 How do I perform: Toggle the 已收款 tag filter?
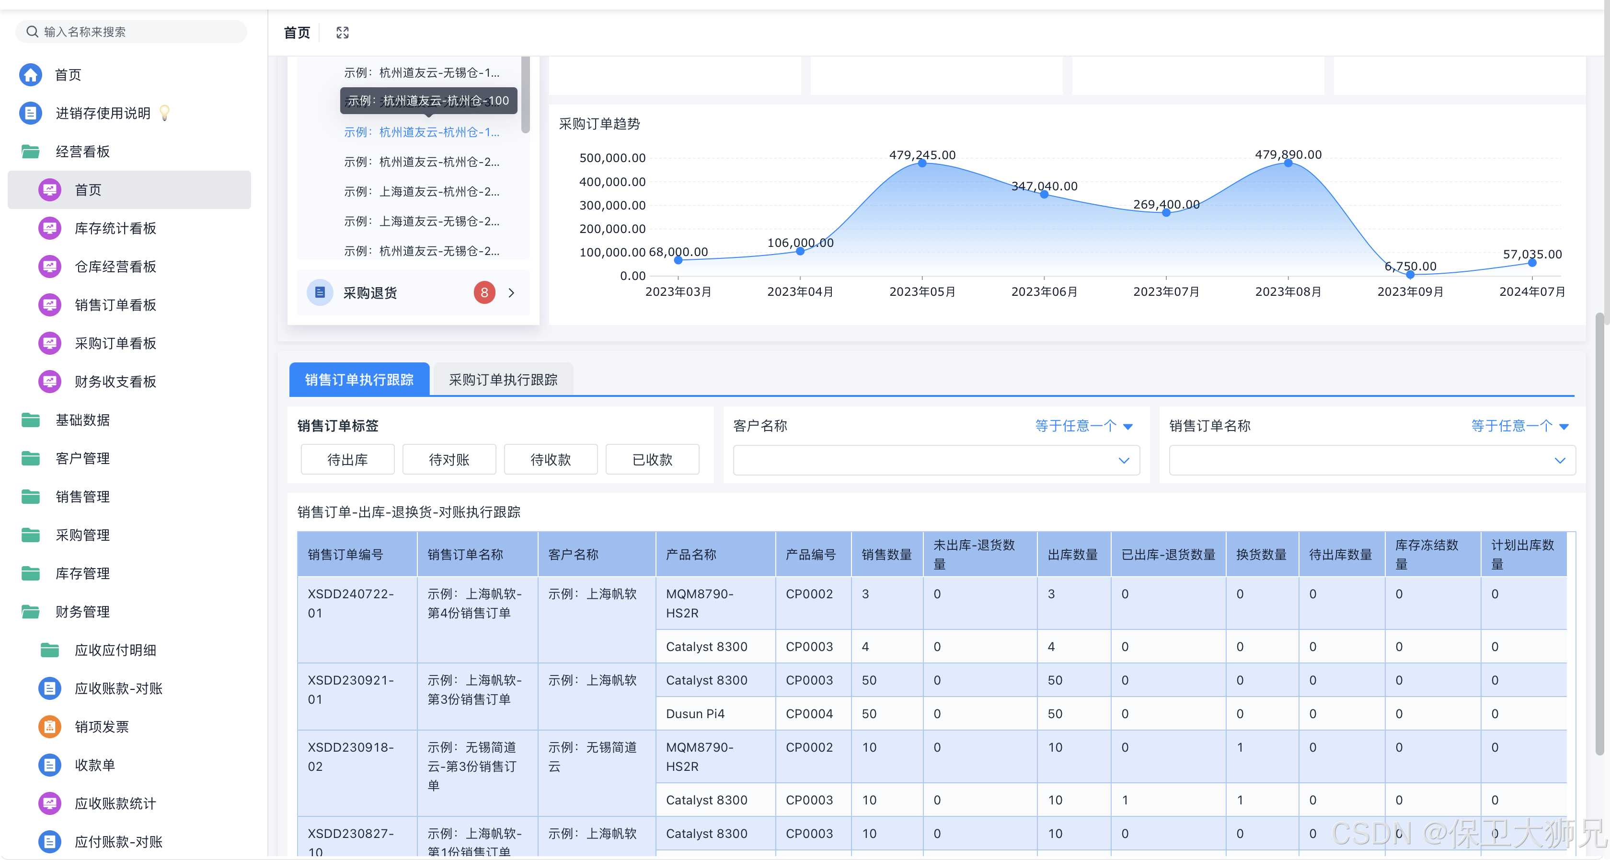click(652, 460)
